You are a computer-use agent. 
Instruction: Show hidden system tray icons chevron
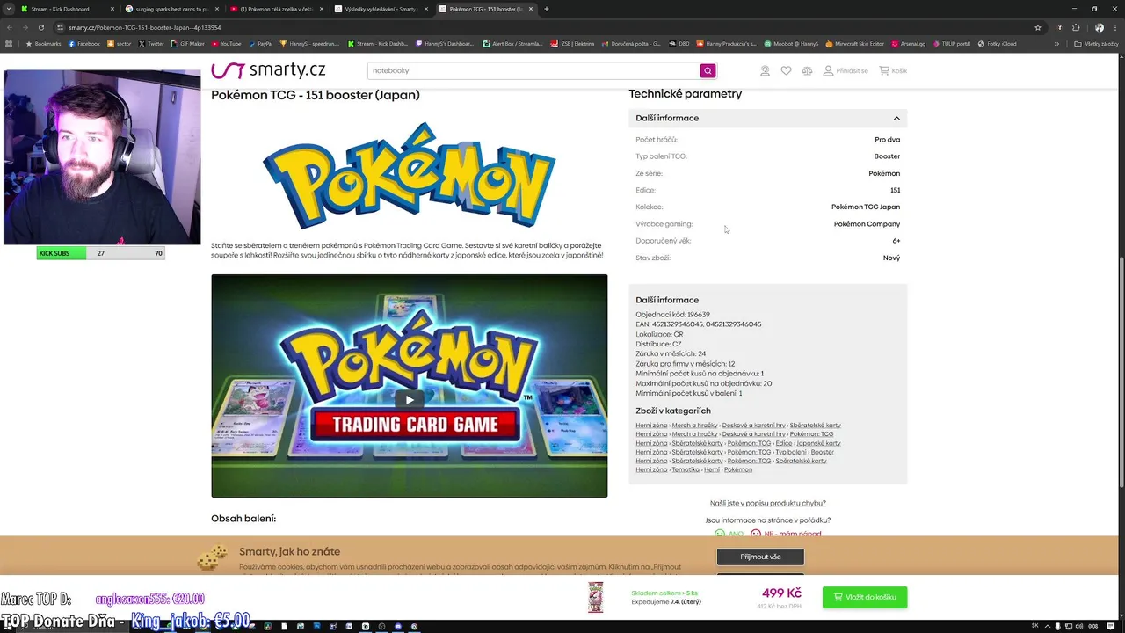pyautogui.click(x=1049, y=626)
